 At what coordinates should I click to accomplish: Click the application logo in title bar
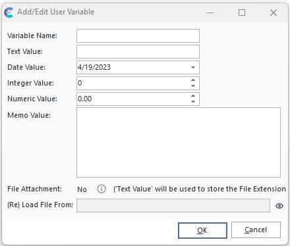[9, 12]
